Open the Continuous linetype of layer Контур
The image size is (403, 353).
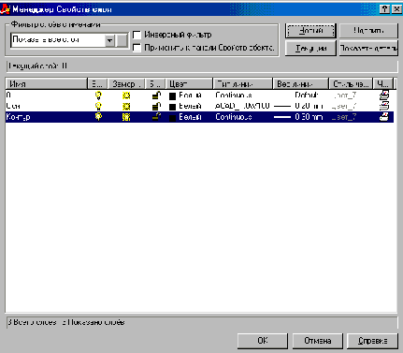234,117
